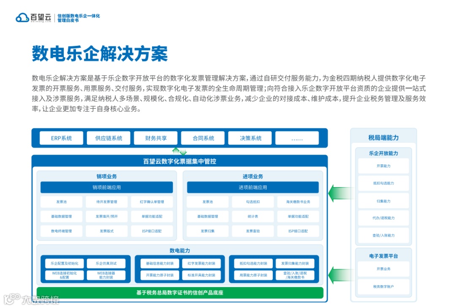Click the 待开发票管理 cell
Viewport: 456px width, 308px height.
(x=107, y=202)
